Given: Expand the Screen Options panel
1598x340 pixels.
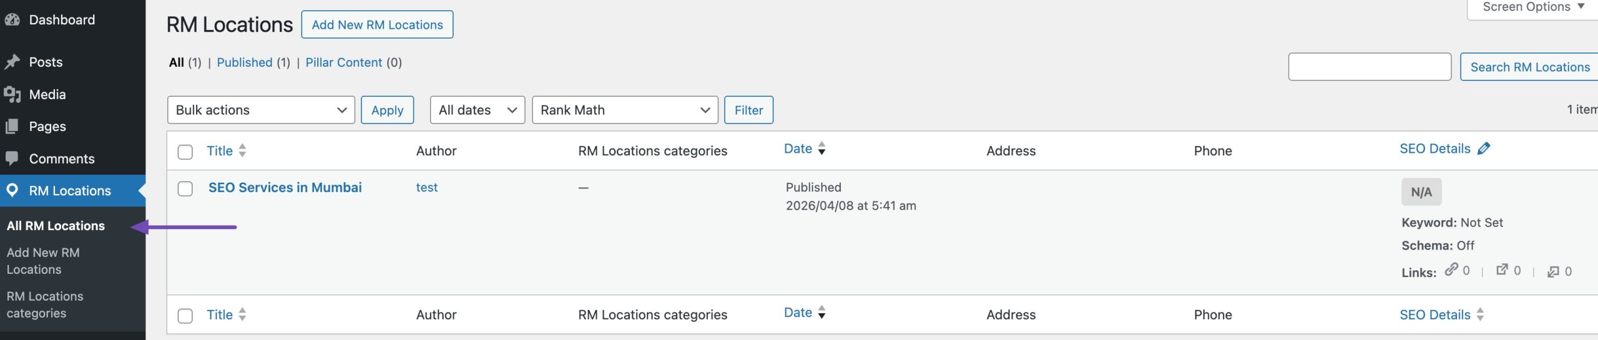Looking at the screenshot, I should (1532, 7).
